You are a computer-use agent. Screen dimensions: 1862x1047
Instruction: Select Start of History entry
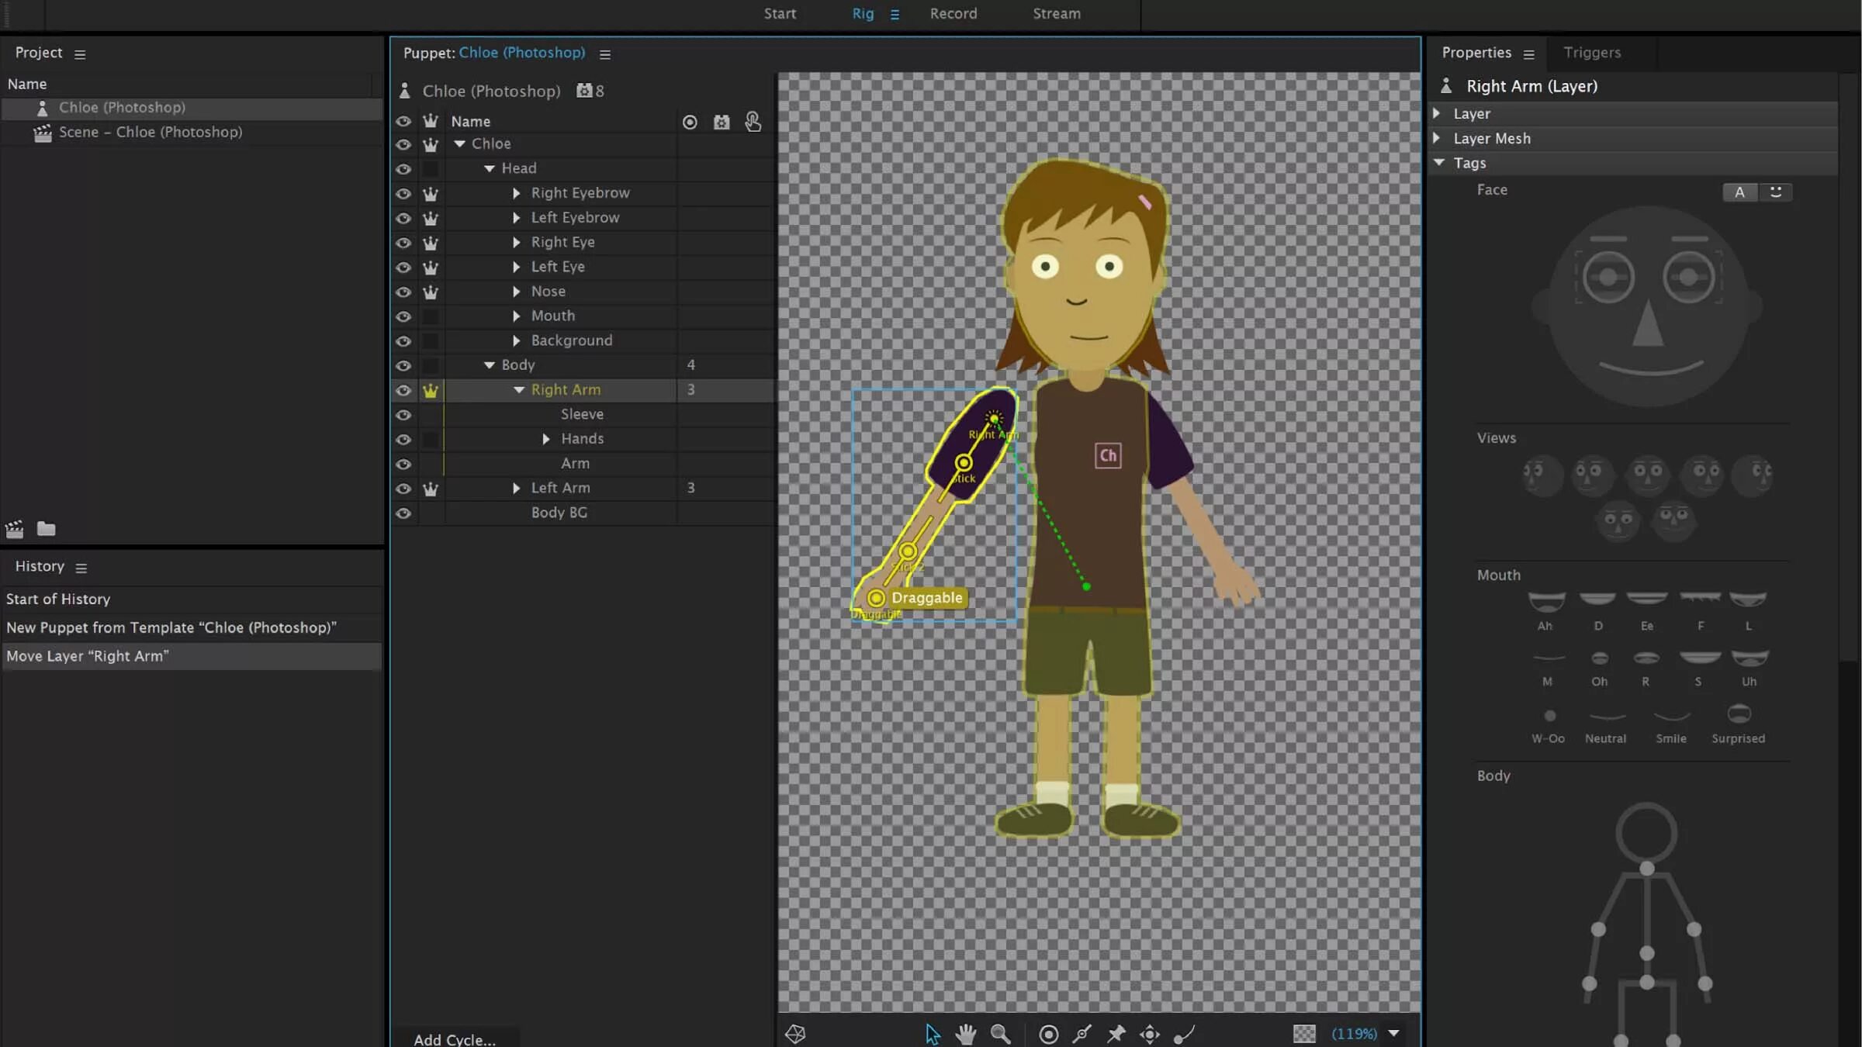point(58,599)
